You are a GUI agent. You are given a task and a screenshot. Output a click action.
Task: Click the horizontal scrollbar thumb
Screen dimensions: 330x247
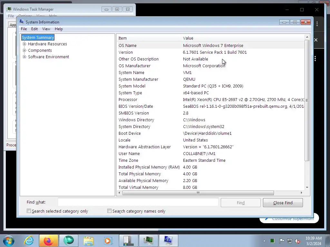(198, 193)
